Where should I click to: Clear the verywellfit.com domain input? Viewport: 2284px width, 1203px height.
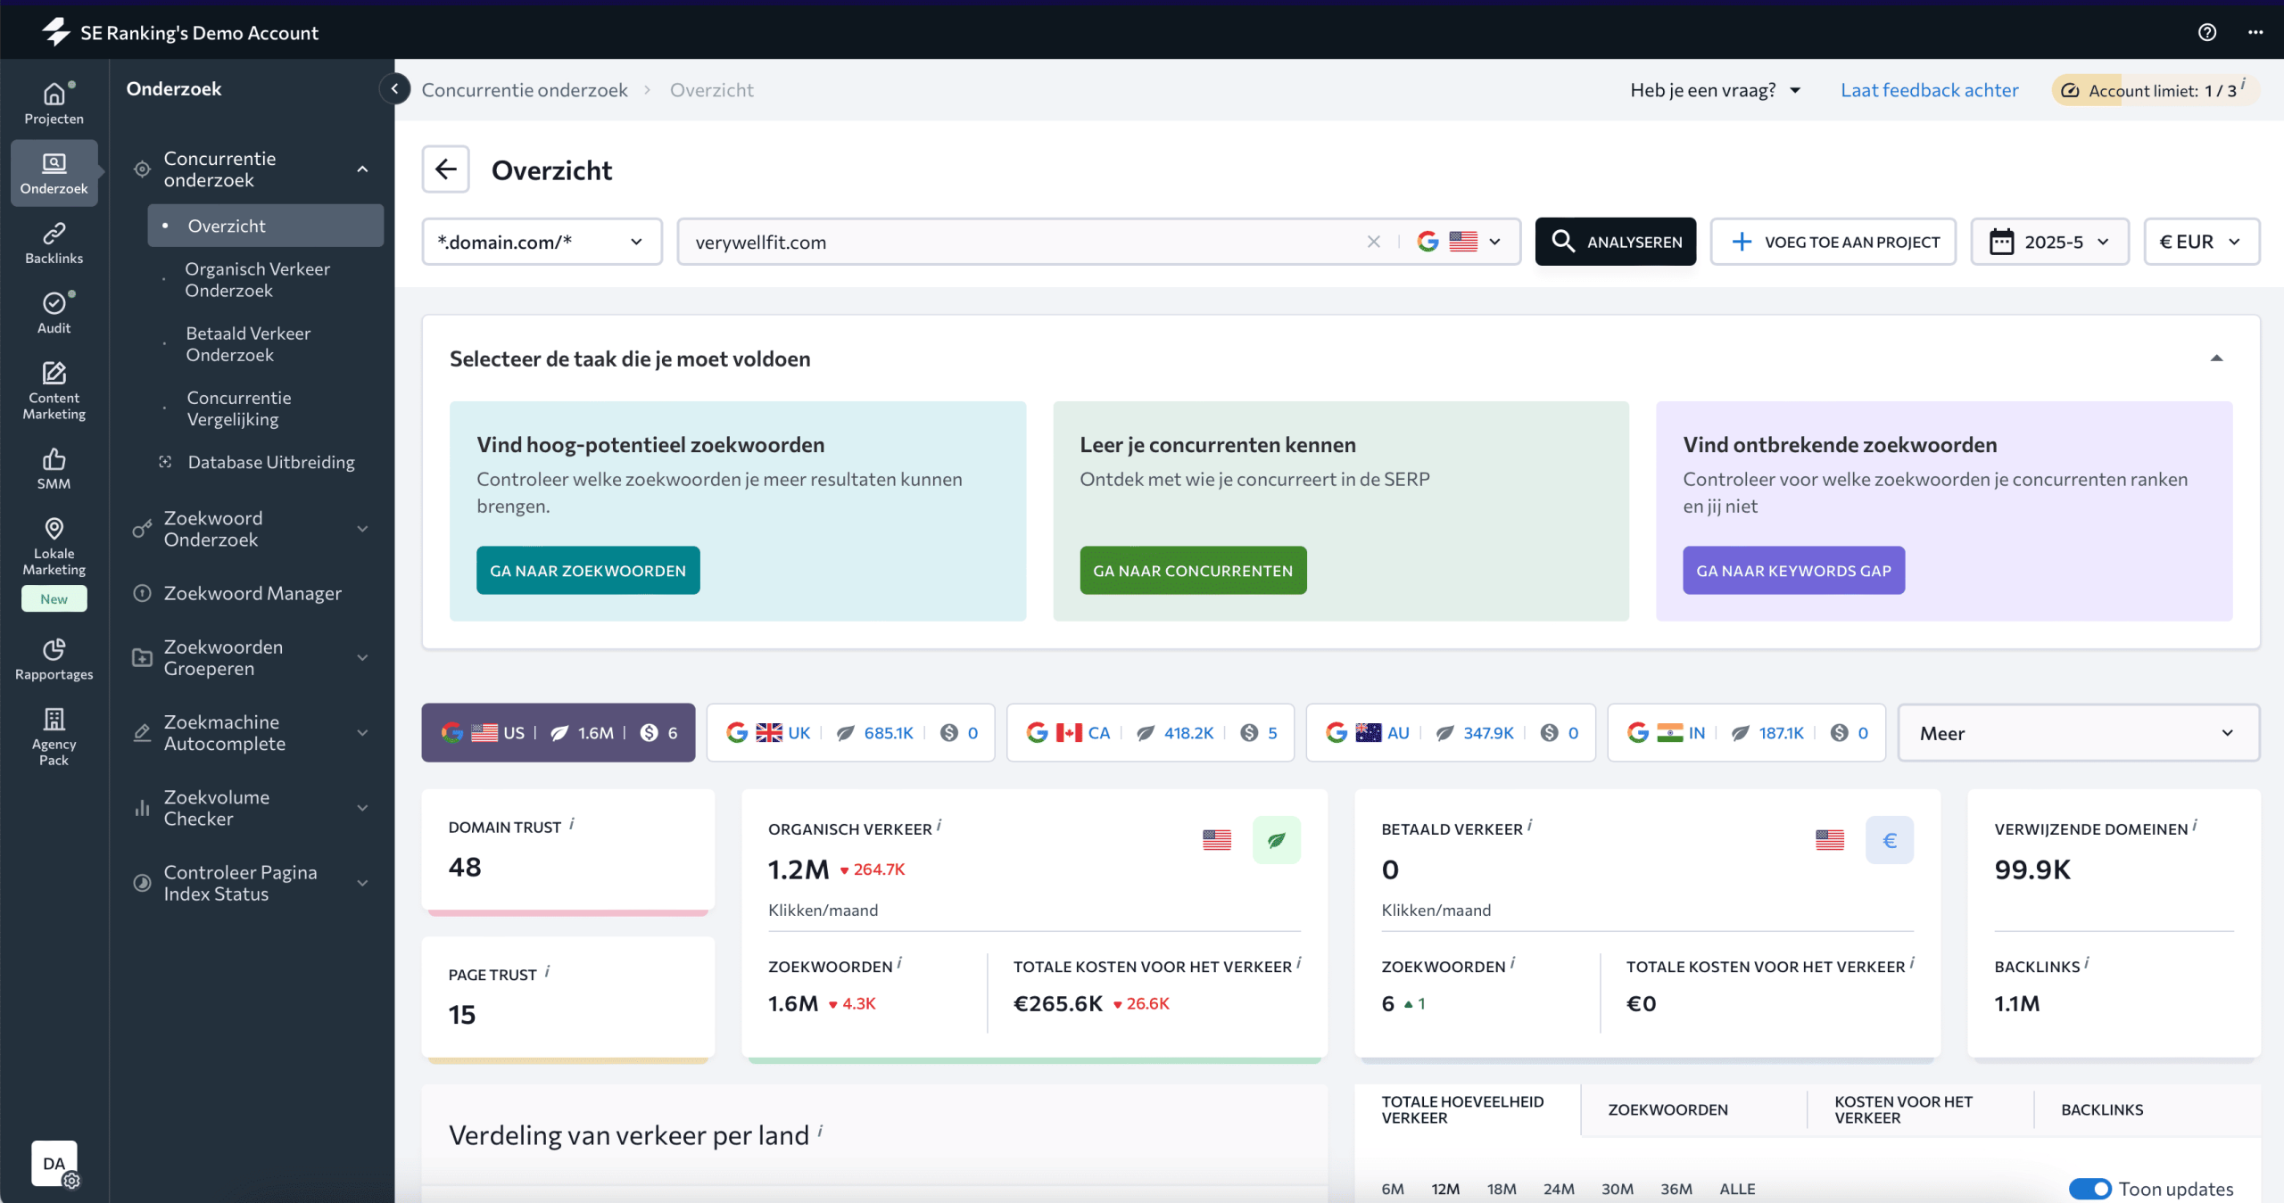tap(1373, 242)
